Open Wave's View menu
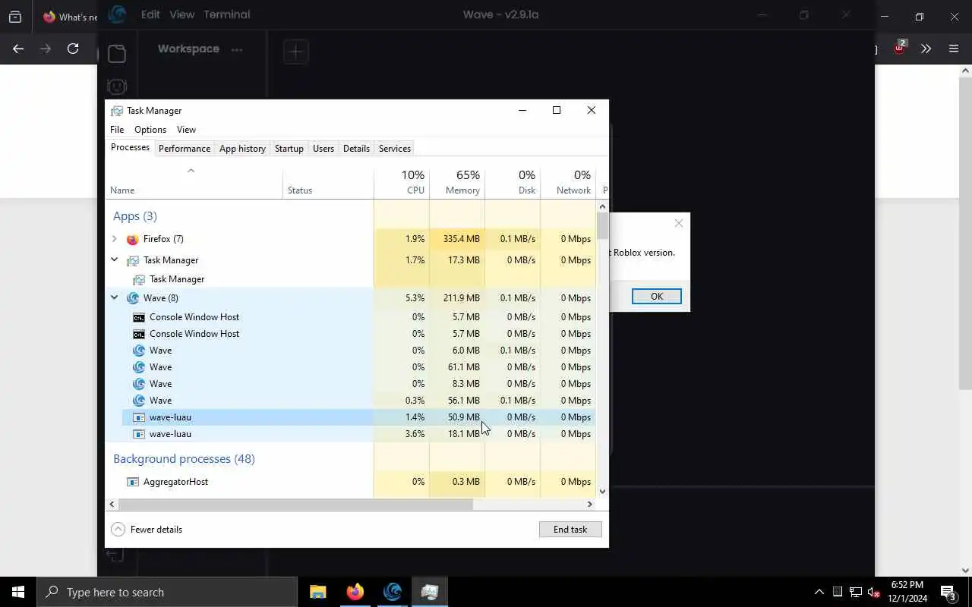Screen dimensions: 972x607 181,14
